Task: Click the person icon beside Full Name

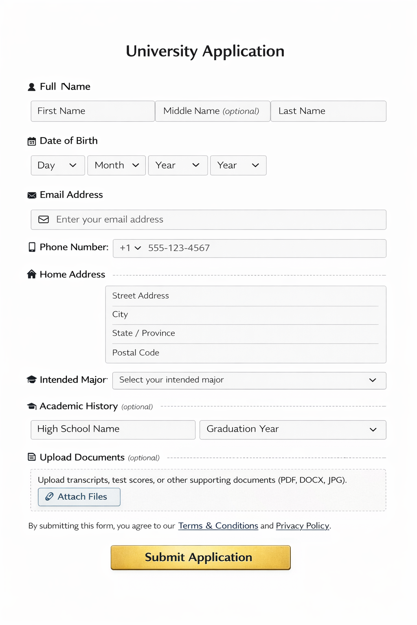Action: click(32, 86)
